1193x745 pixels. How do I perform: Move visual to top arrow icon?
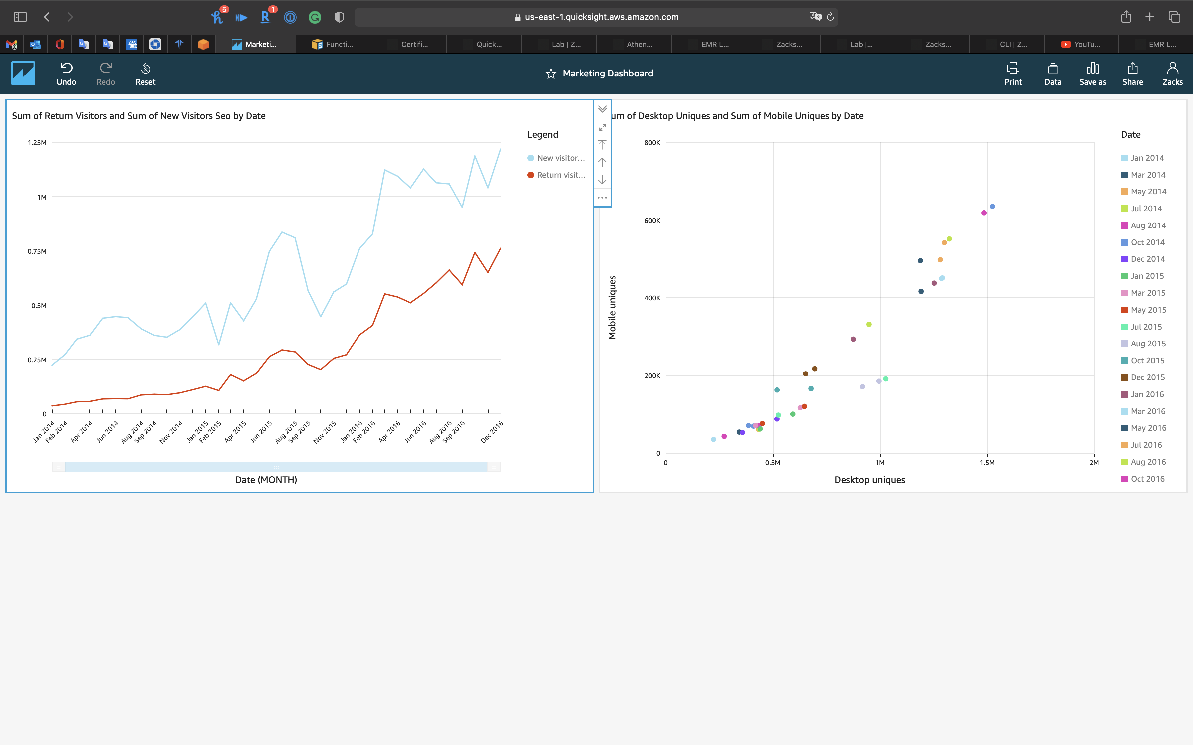coord(602,145)
